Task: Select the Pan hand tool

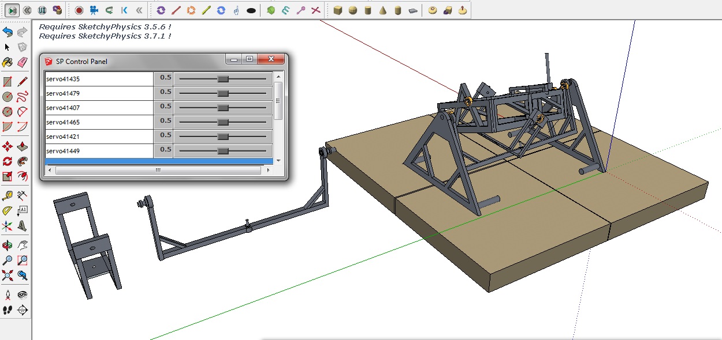Action: 23,245
